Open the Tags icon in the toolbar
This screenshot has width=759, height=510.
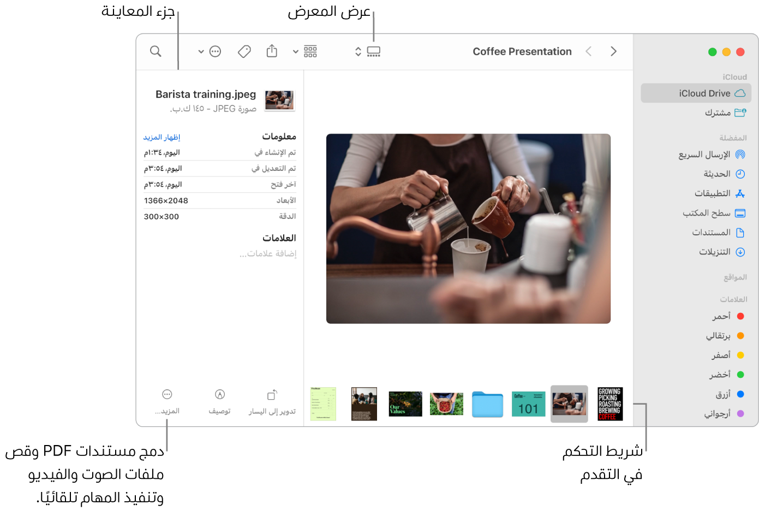(x=244, y=51)
